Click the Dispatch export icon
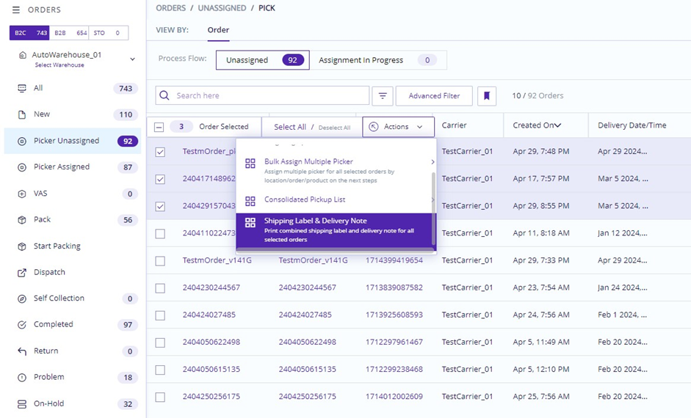 point(21,273)
